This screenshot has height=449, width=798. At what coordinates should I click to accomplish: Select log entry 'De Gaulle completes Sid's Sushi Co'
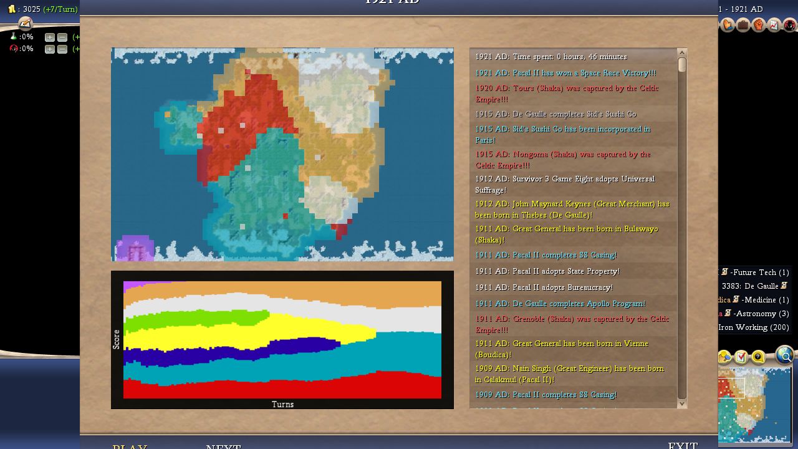[x=573, y=114]
